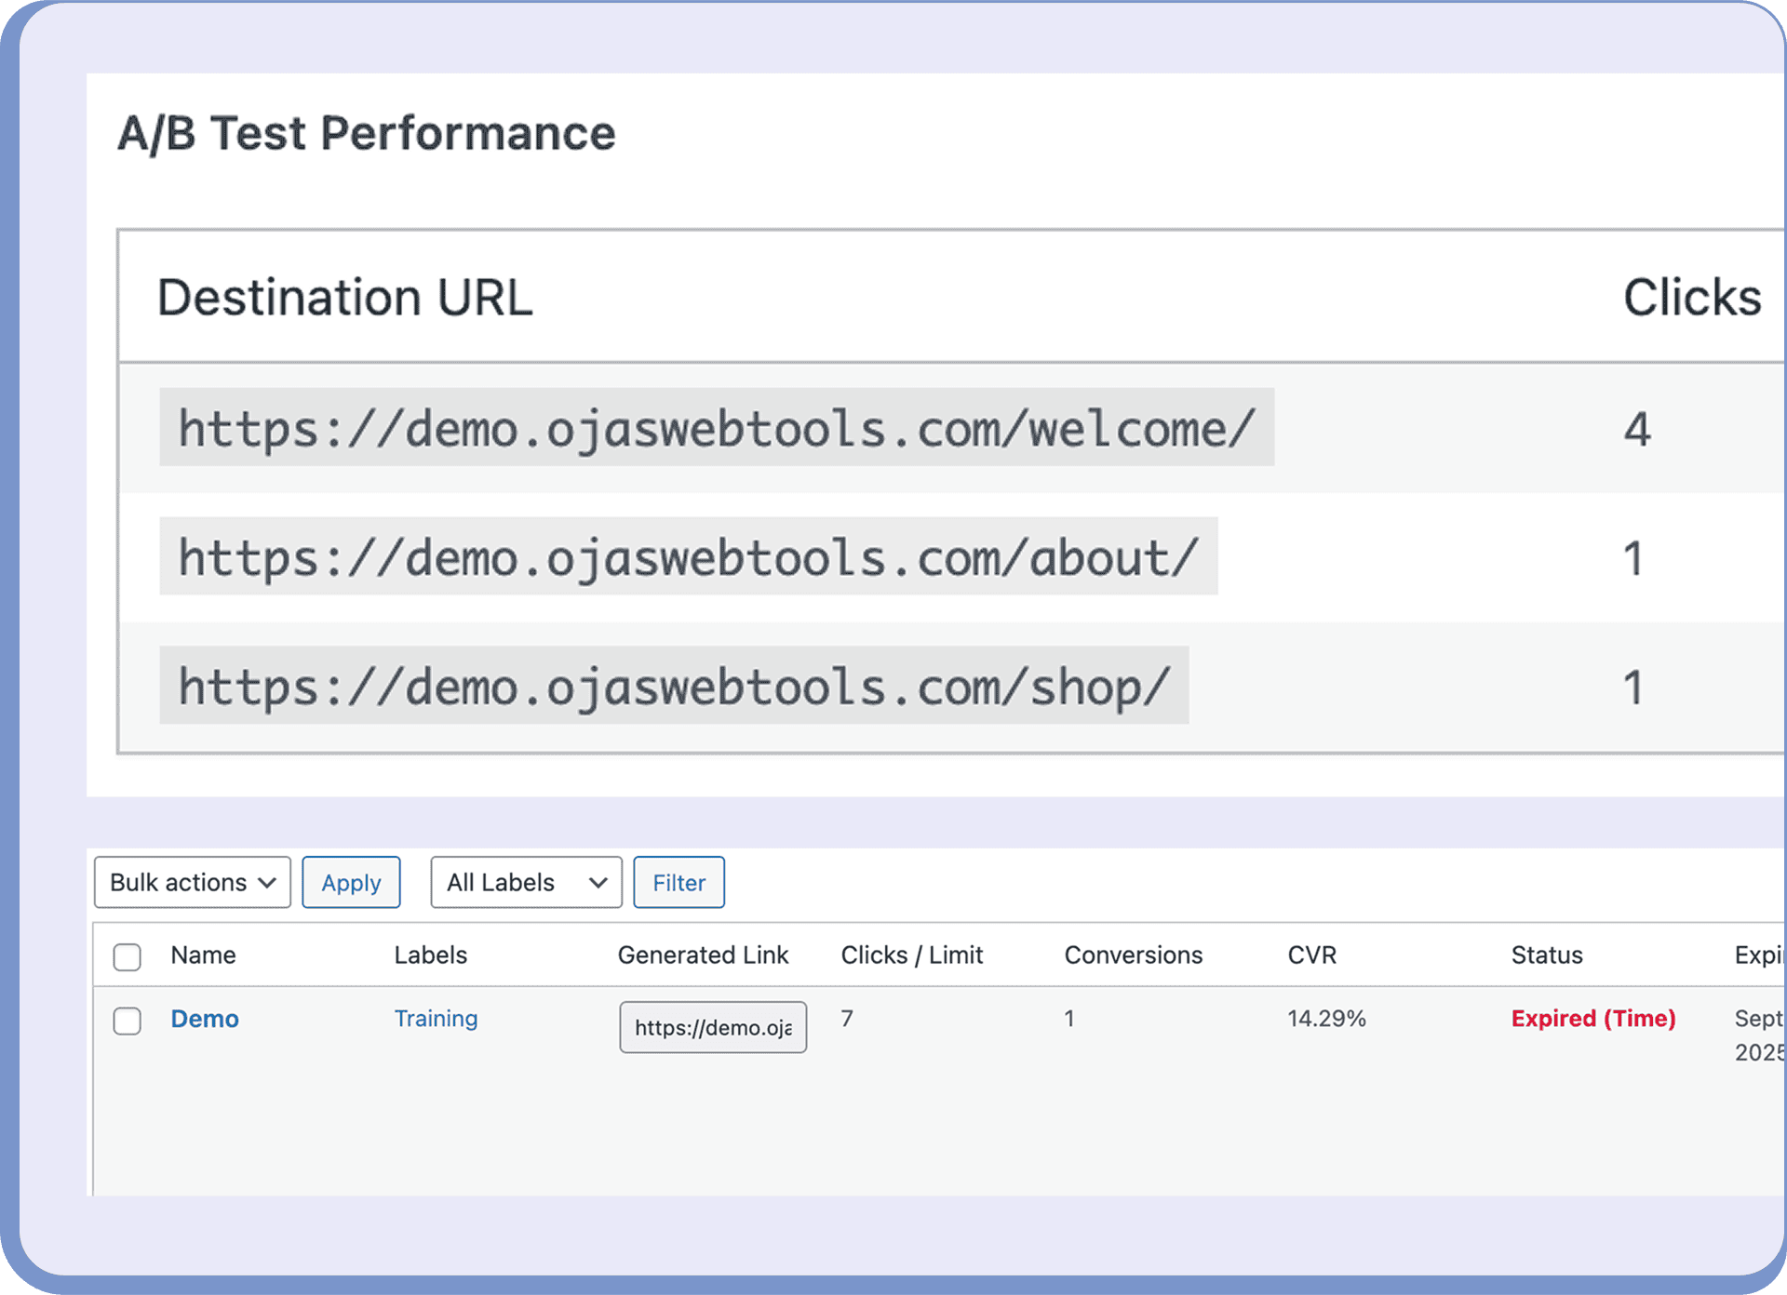Click the Apply button

click(x=351, y=882)
